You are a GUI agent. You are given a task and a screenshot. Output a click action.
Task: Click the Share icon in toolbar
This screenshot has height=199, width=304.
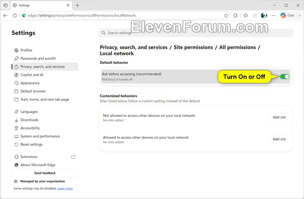point(255,15)
